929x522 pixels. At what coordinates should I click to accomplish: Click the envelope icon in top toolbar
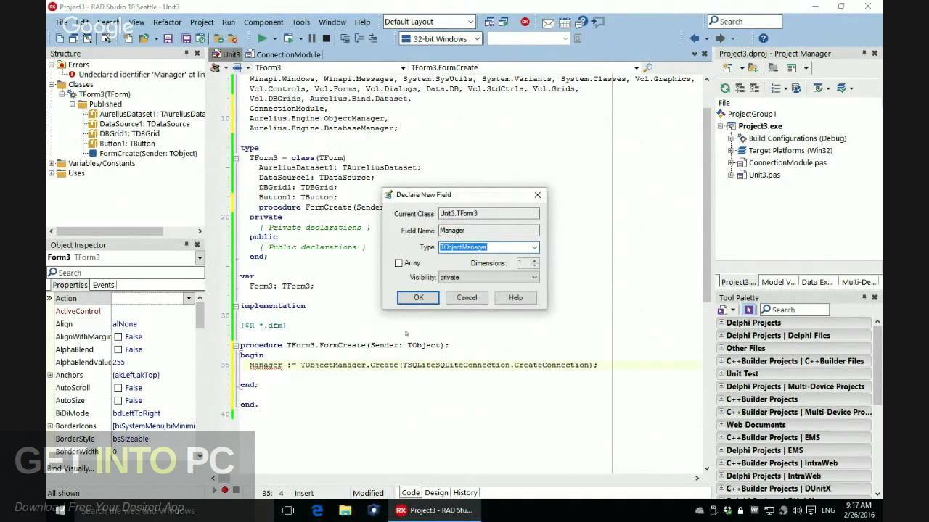pos(548,22)
